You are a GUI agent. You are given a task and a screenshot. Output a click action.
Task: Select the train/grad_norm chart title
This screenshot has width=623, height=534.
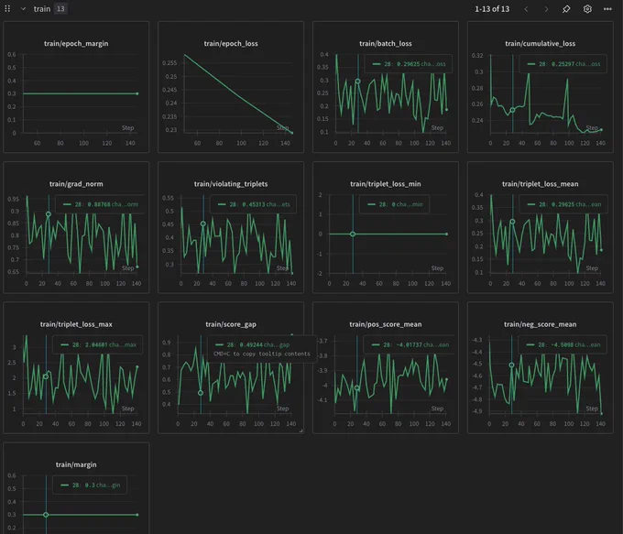(76, 183)
